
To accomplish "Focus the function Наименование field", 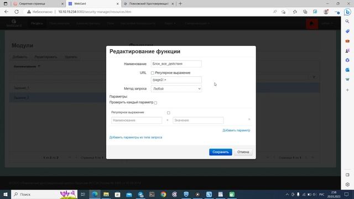I will coord(176,64).
